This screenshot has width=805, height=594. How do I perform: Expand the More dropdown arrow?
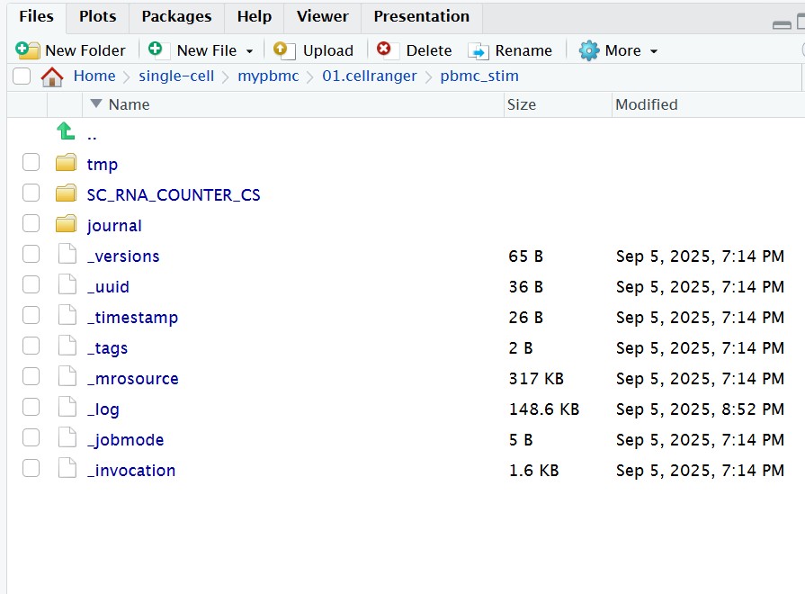654,51
